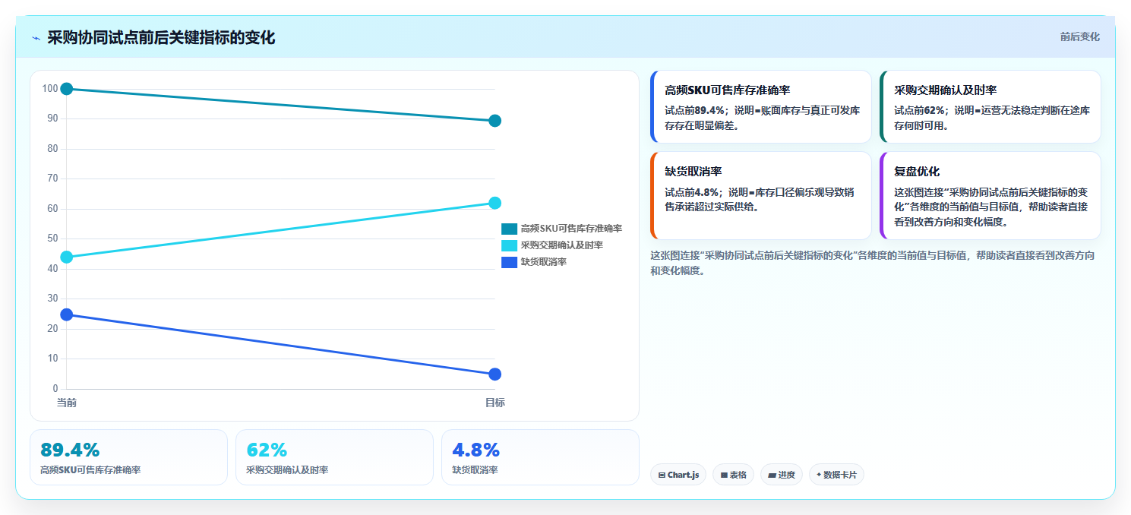1131x515 pixels.
Task: Open the 62% stat card
Action: (334, 457)
